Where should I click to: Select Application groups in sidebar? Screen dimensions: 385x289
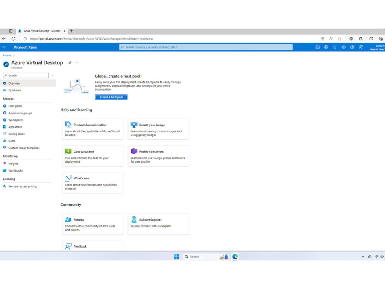pos(20,113)
